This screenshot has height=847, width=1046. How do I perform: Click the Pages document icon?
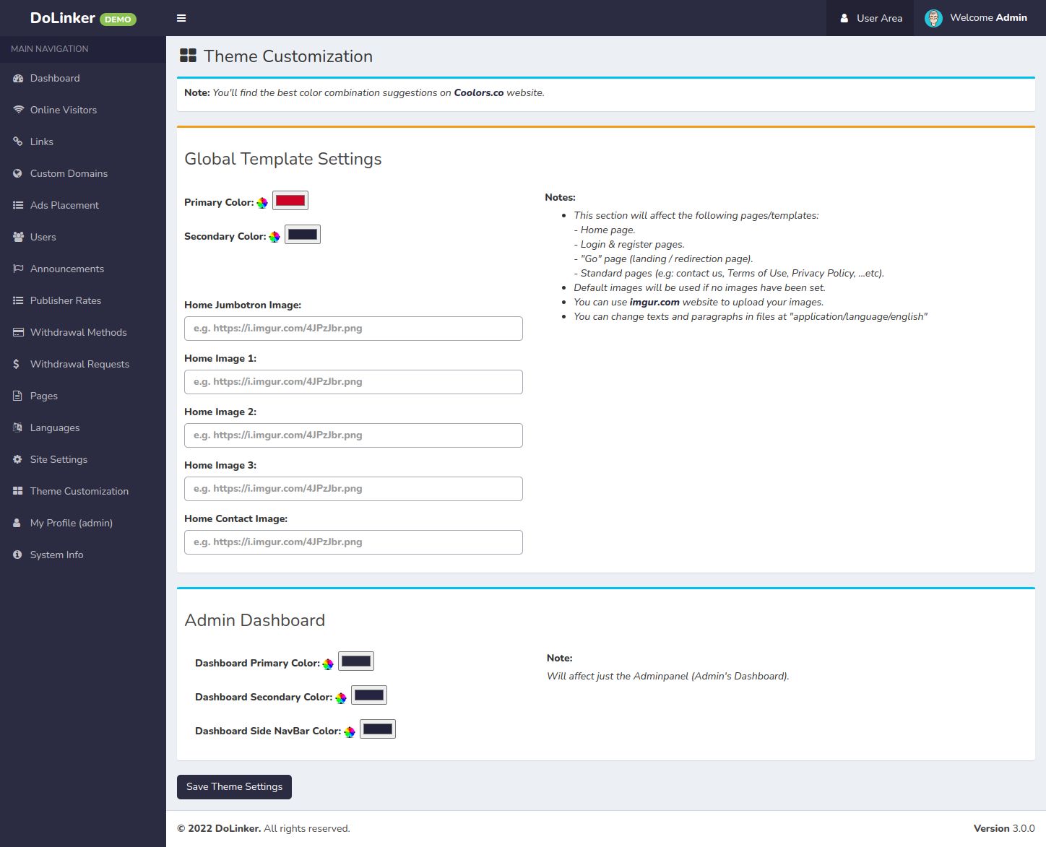pyautogui.click(x=17, y=396)
